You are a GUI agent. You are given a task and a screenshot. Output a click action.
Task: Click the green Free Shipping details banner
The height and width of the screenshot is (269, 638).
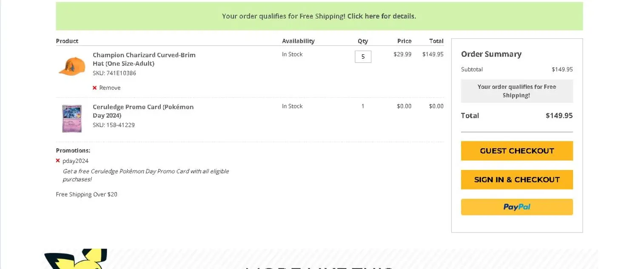pyautogui.click(x=319, y=16)
